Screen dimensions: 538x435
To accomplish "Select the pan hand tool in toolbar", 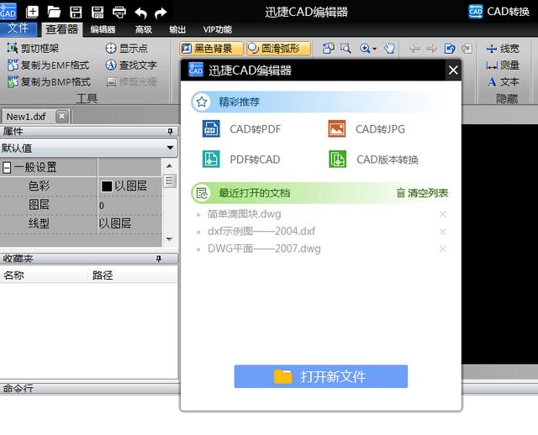I will (389, 49).
